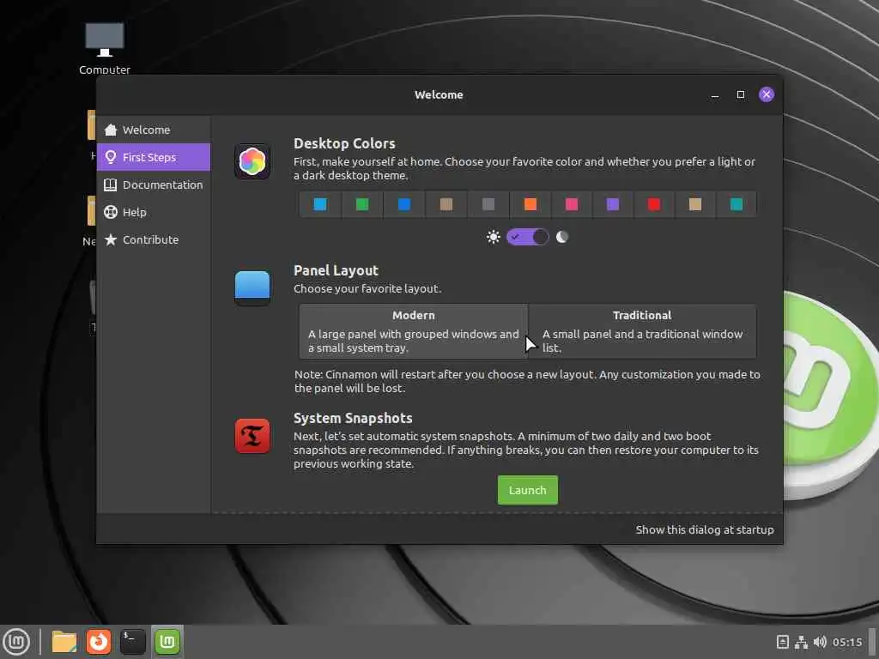
Task: Click the blue Panel Layout icon
Action: coord(252,288)
